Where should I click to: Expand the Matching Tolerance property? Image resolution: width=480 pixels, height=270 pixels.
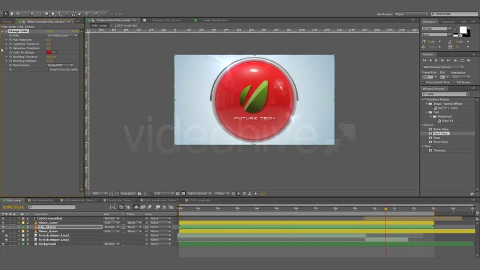(6, 57)
